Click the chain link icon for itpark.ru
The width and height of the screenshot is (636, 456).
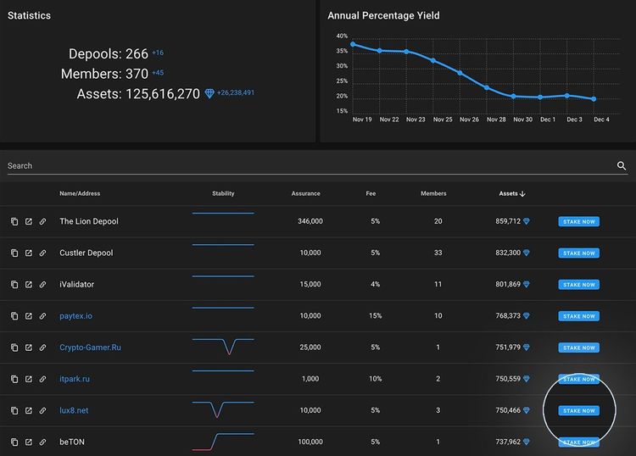point(43,379)
